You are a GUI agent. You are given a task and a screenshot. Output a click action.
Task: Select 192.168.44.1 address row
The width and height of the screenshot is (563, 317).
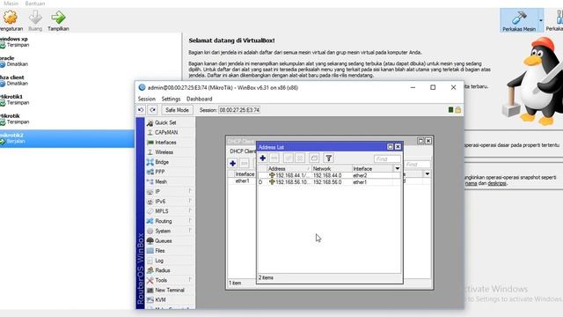(x=328, y=175)
